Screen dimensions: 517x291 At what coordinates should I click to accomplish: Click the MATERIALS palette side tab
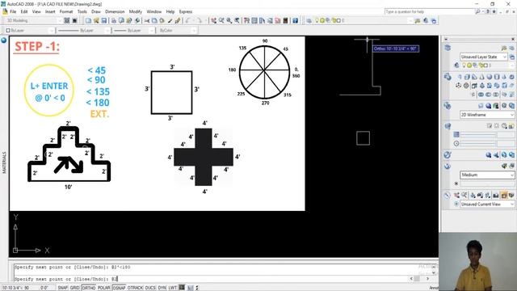pyautogui.click(x=4, y=162)
